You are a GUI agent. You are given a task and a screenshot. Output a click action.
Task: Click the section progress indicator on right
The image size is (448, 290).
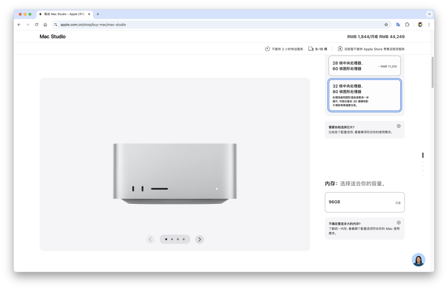pyautogui.click(x=423, y=164)
